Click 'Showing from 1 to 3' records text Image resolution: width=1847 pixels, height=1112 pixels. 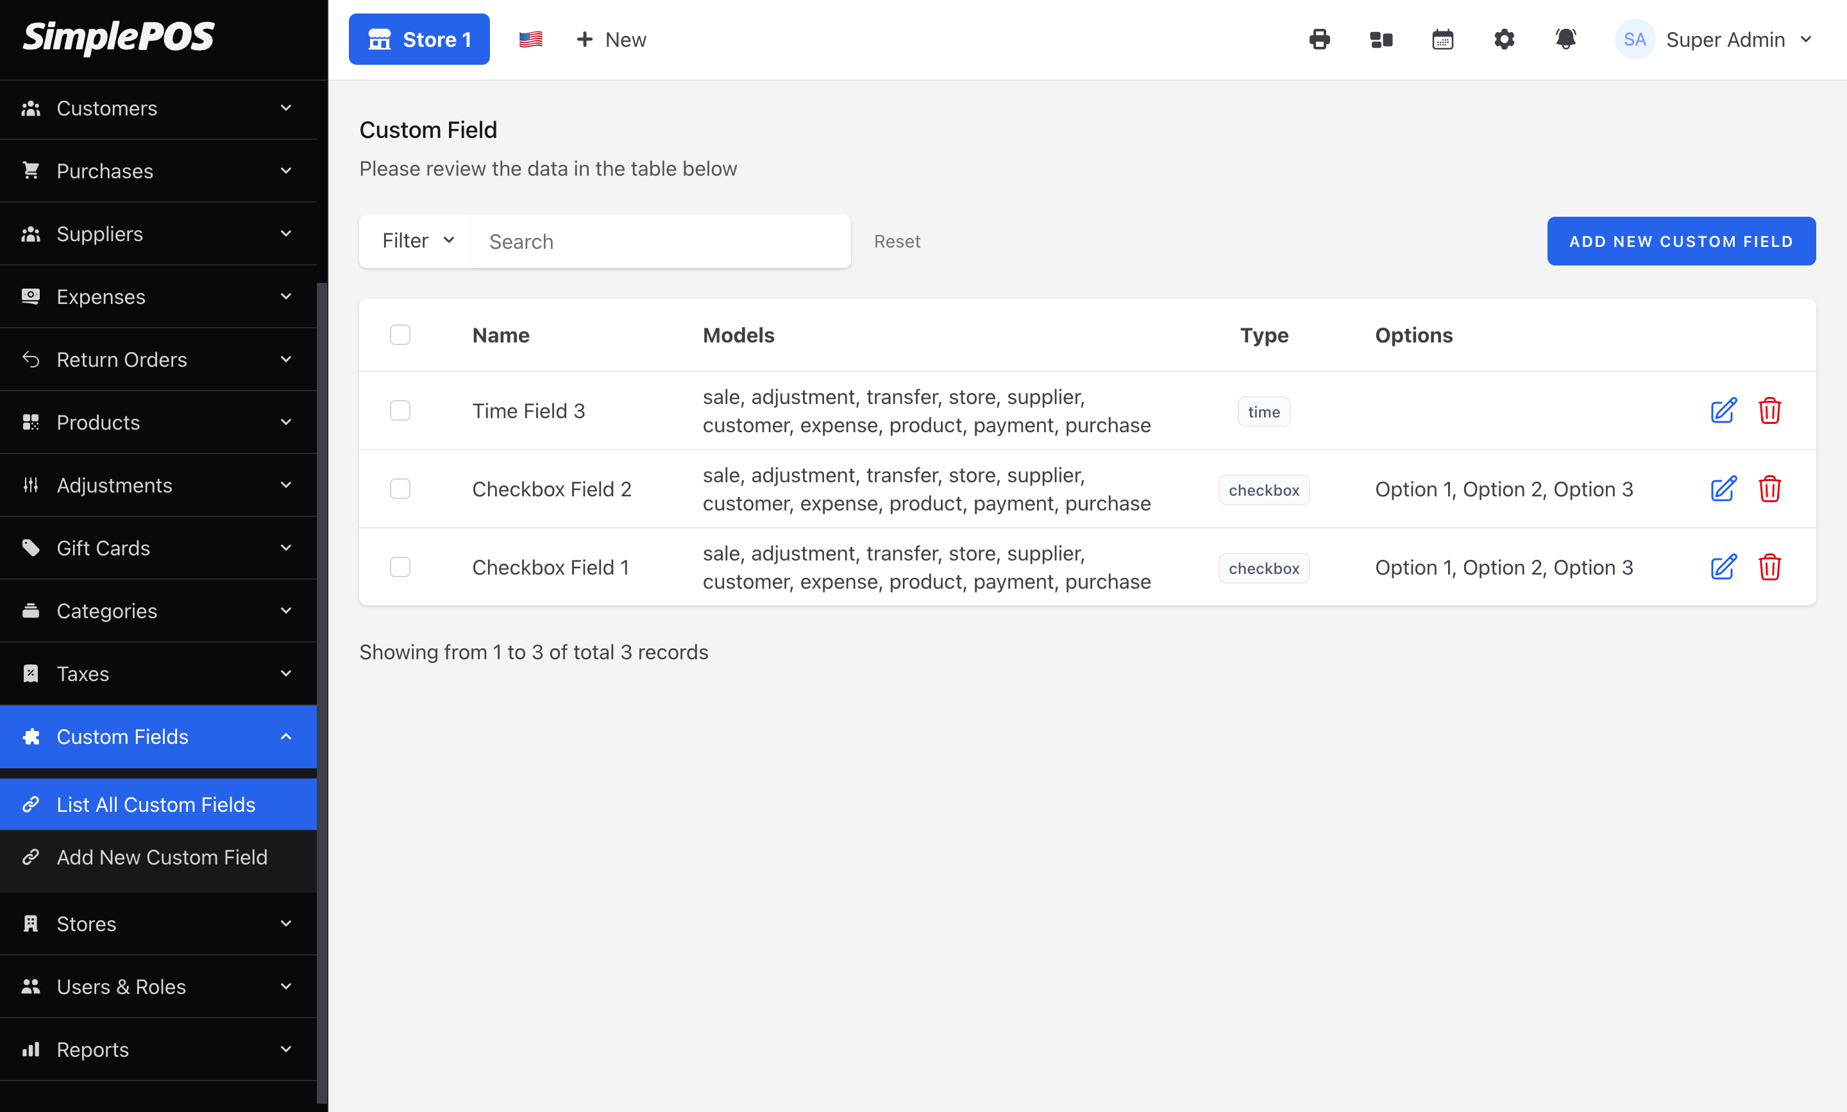534,652
